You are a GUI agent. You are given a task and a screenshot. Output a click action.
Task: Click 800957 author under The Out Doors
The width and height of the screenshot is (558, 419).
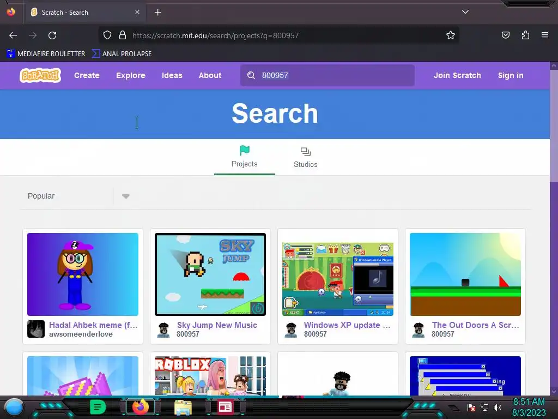(x=442, y=334)
